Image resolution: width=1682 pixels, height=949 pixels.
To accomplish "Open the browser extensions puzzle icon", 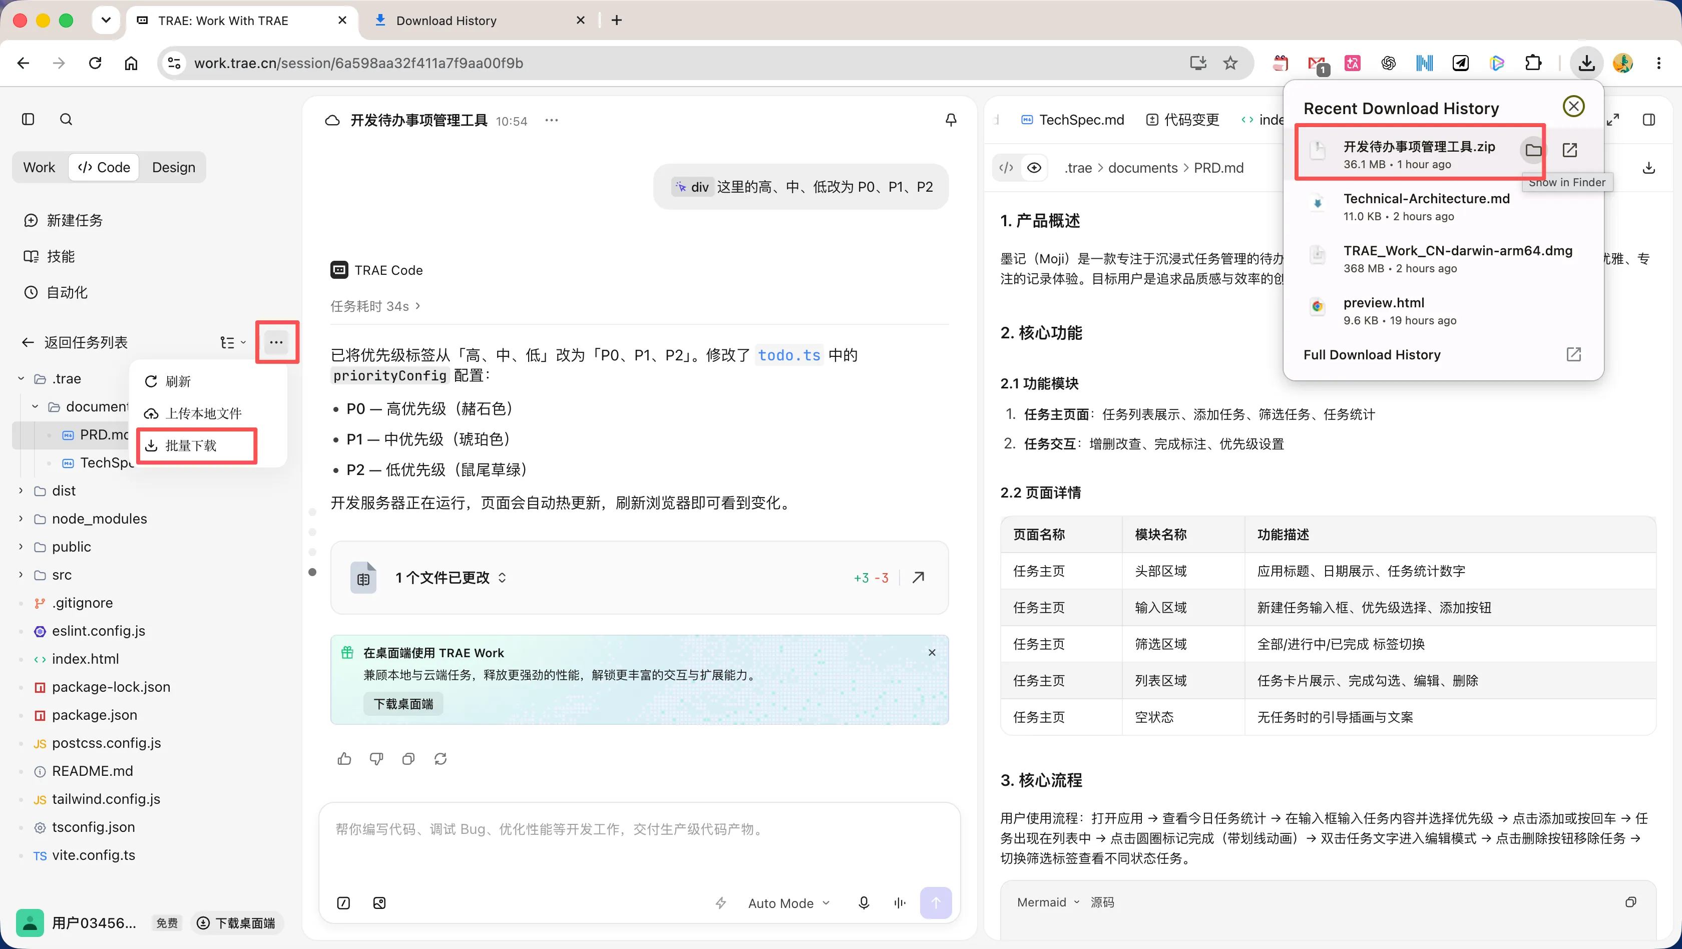I will 1532,63.
